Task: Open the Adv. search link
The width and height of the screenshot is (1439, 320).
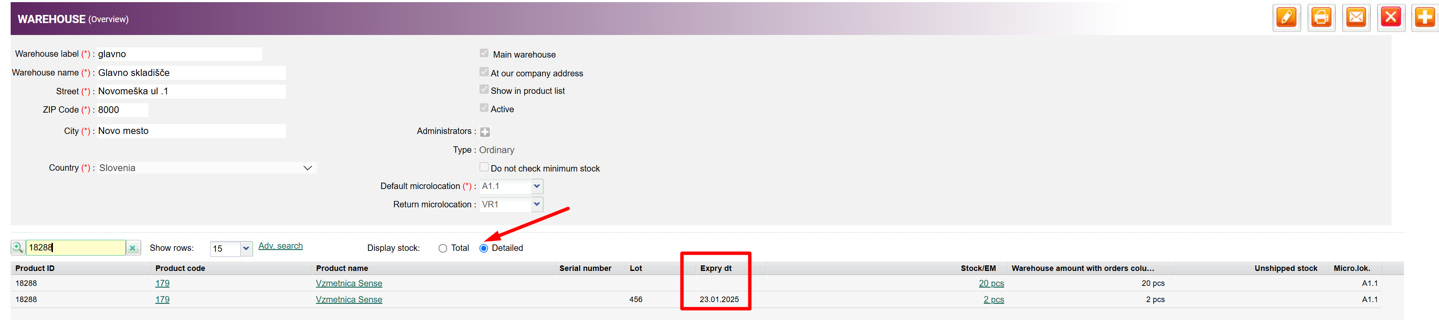Action: coord(280,246)
